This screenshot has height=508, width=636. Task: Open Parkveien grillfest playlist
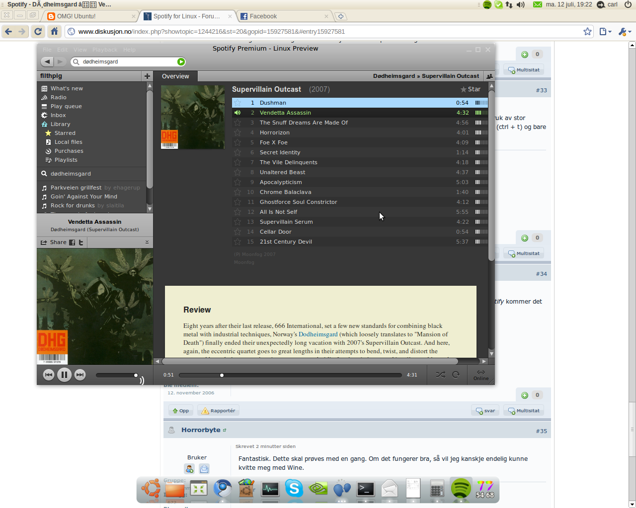pos(76,188)
